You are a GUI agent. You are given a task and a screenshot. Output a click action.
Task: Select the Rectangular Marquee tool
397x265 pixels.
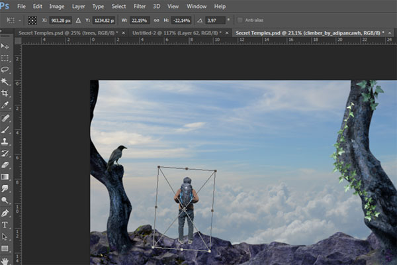[5, 57]
